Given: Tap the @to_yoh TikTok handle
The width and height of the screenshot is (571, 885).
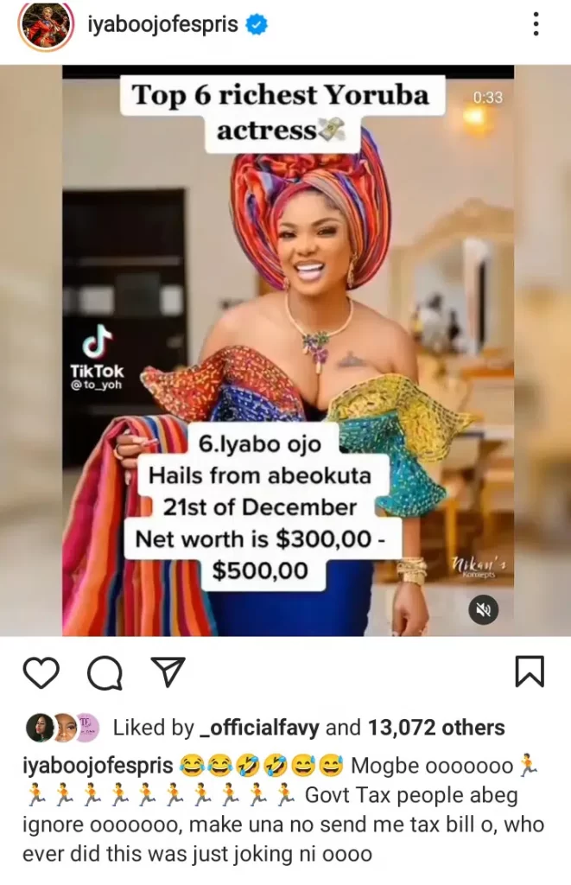Looking at the screenshot, I should (x=97, y=385).
